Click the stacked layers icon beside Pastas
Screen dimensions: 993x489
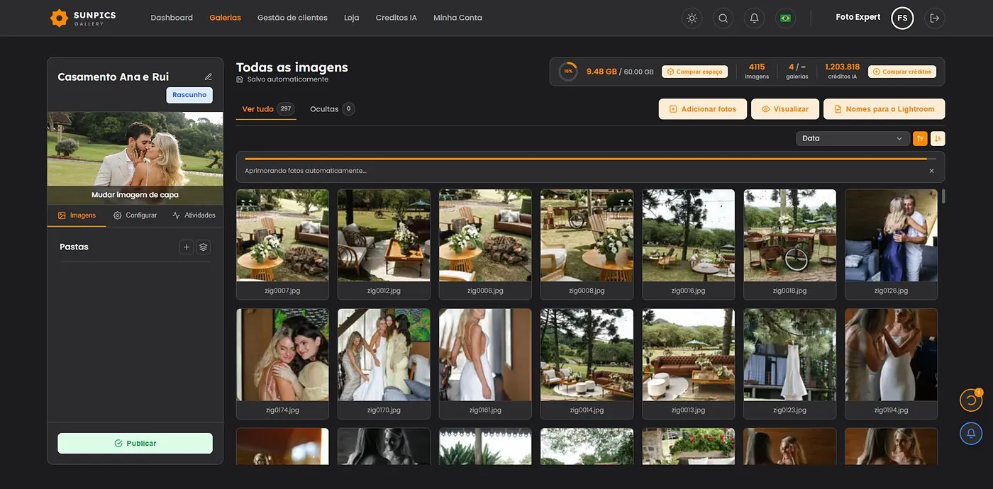[x=204, y=247]
